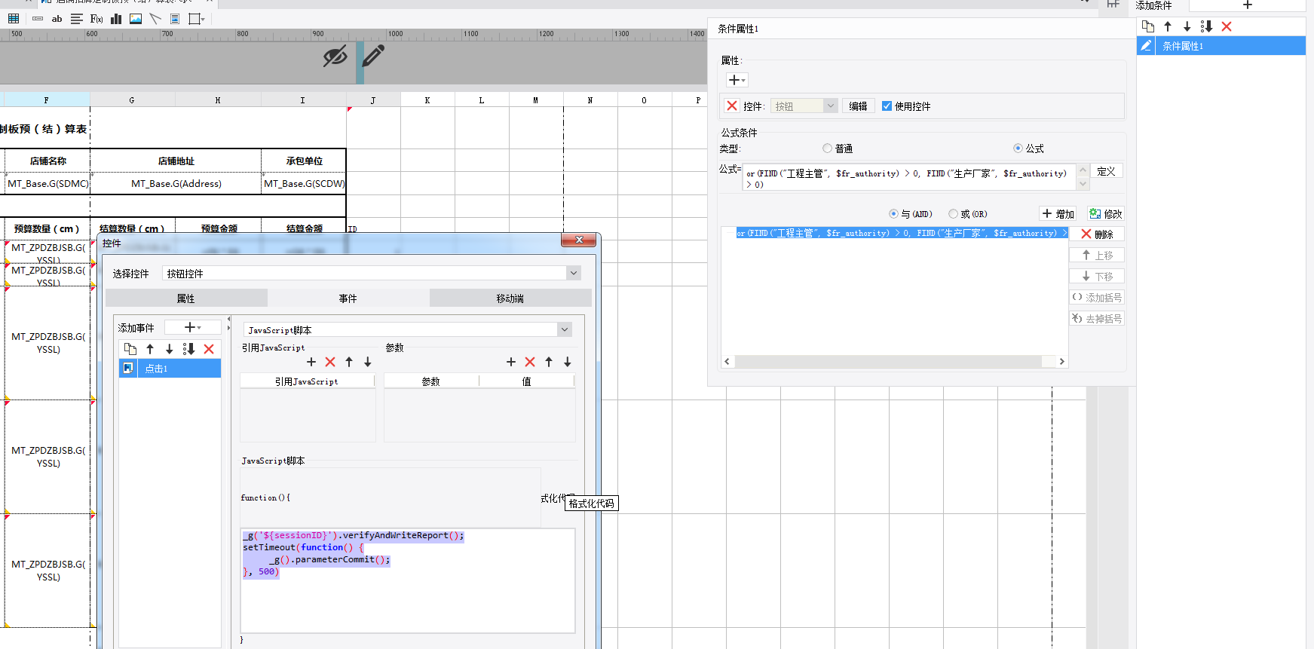Image resolution: width=1314 pixels, height=649 pixels.
Task: Add a parameter with plus under 参数
Action: point(511,362)
